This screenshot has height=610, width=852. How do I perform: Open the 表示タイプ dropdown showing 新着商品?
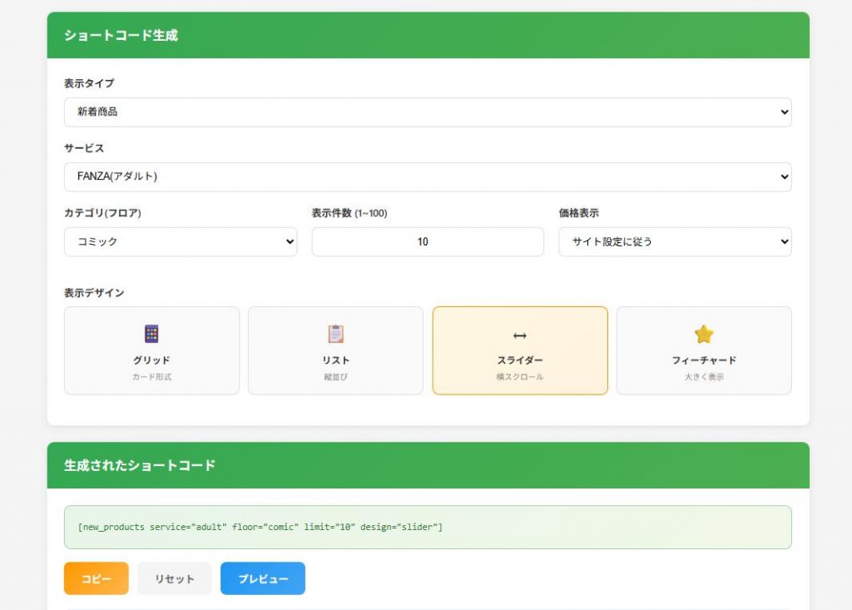[x=428, y=112]
